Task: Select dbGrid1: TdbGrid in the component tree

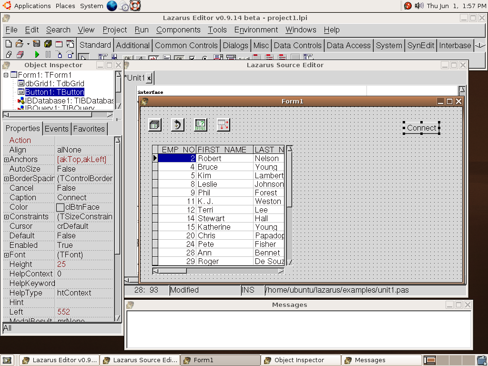Action: 54,83
